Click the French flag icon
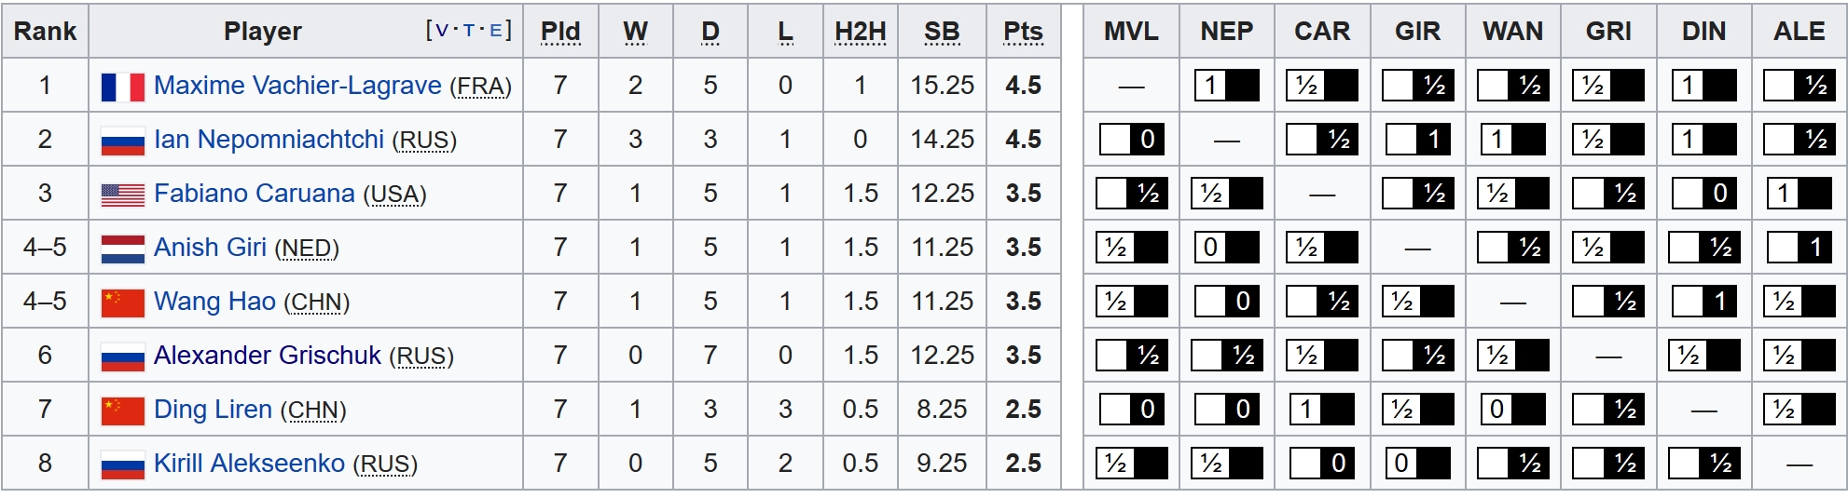1848x498 pixels. pyautogui.click(x=122, y=87)
